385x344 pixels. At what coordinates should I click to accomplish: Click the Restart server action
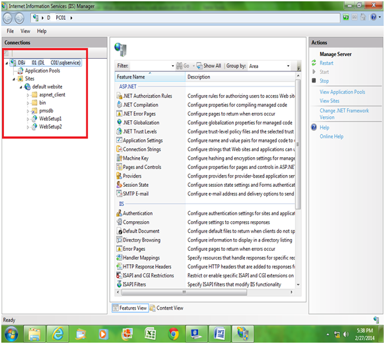pos(326,63)
